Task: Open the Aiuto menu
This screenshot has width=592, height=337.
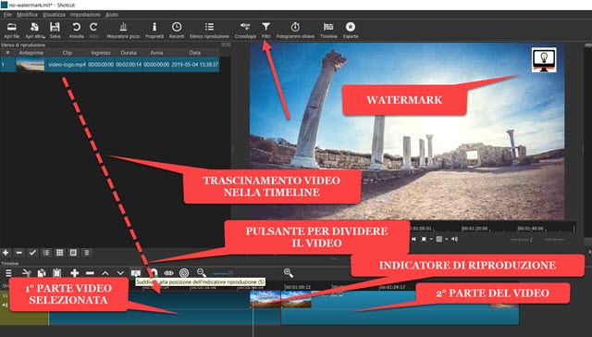Action: click(x=112, y=15)
